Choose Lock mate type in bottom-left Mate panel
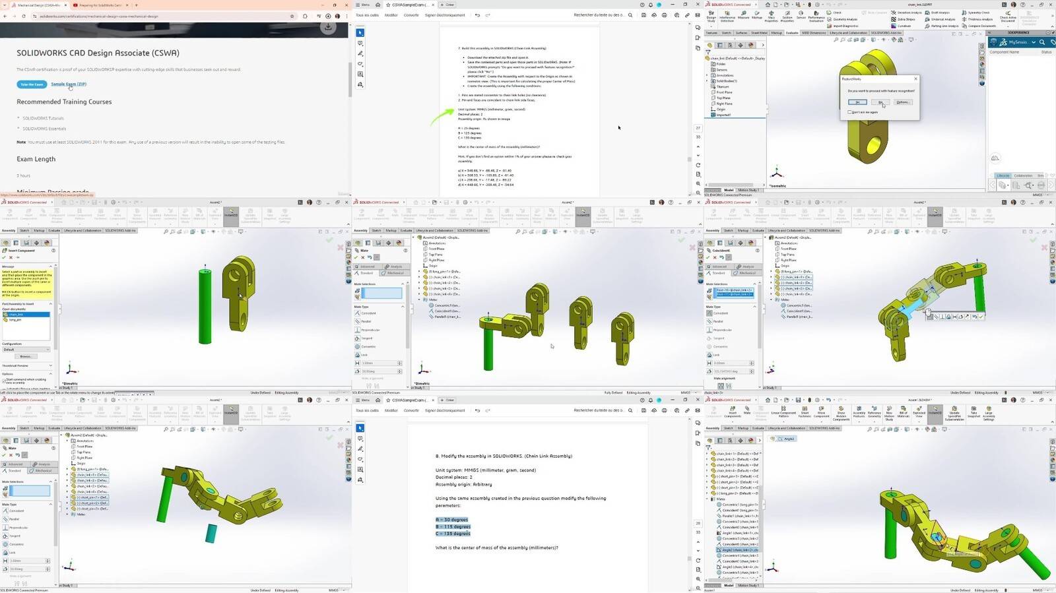This screenshot has height=593, width=1056. coord(9,553)
